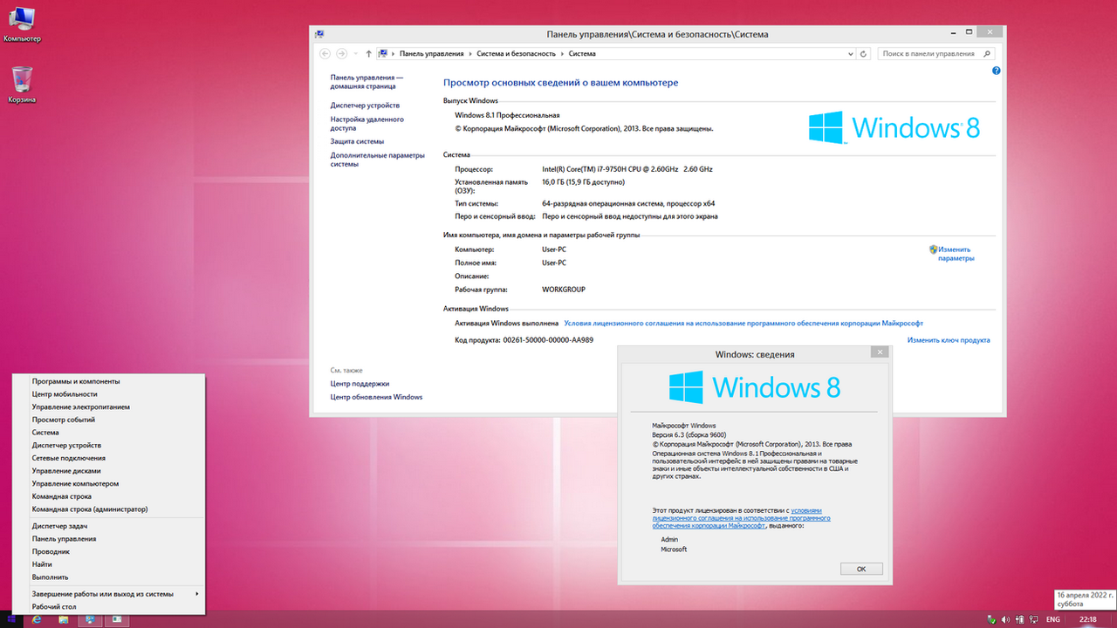Launch Internet Explorer from the taskbar
Viewport: 1117px width, 628px height.
pos(38,619)
